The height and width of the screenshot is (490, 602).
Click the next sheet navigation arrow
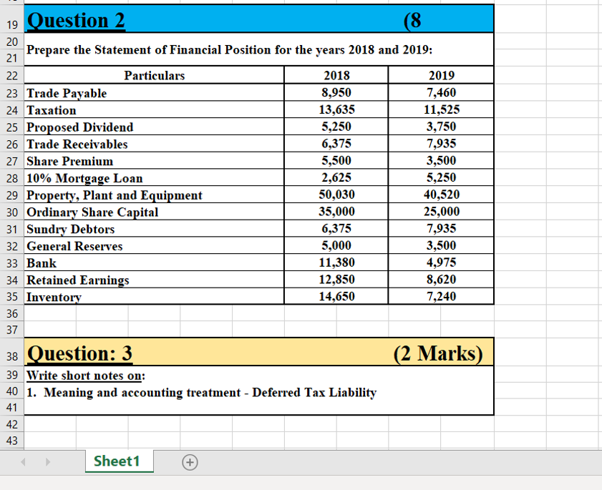(48, 461)
